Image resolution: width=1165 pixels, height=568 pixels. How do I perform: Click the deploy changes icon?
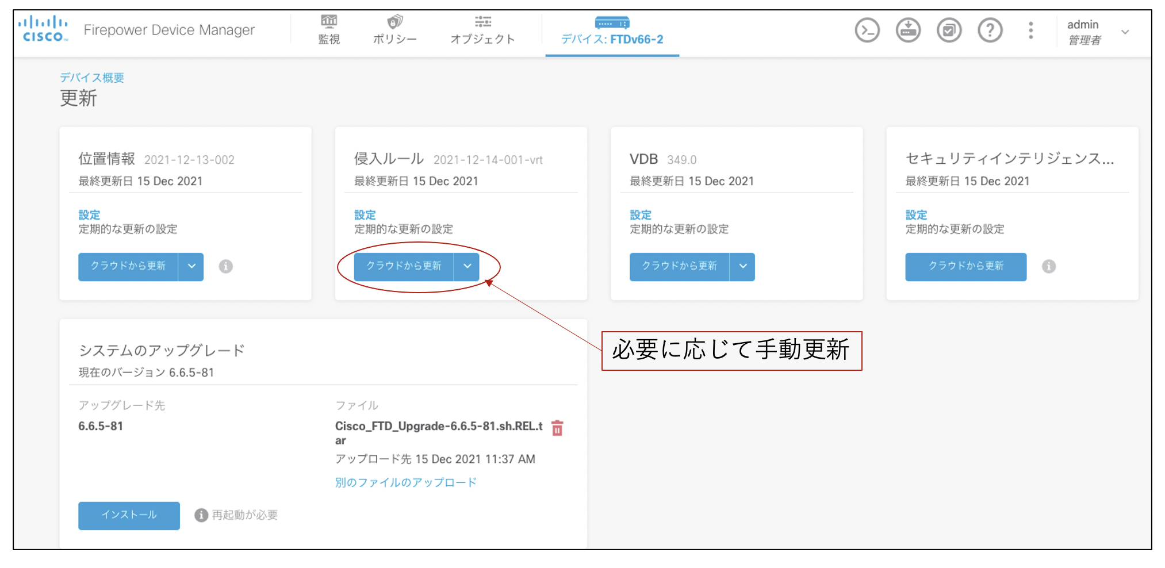(x=908, y=30)
